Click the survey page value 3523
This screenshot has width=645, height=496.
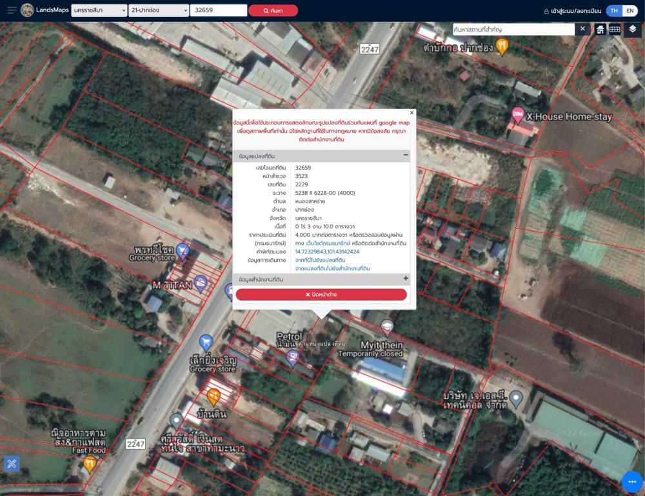[301, 176]
